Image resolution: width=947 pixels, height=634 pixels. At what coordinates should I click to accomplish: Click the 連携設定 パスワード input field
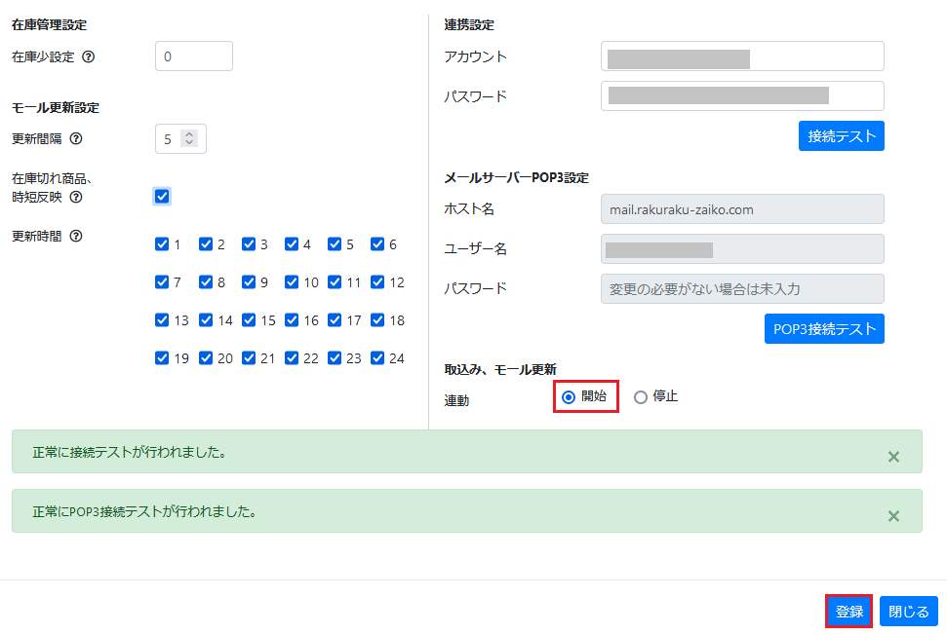point(742,95)
